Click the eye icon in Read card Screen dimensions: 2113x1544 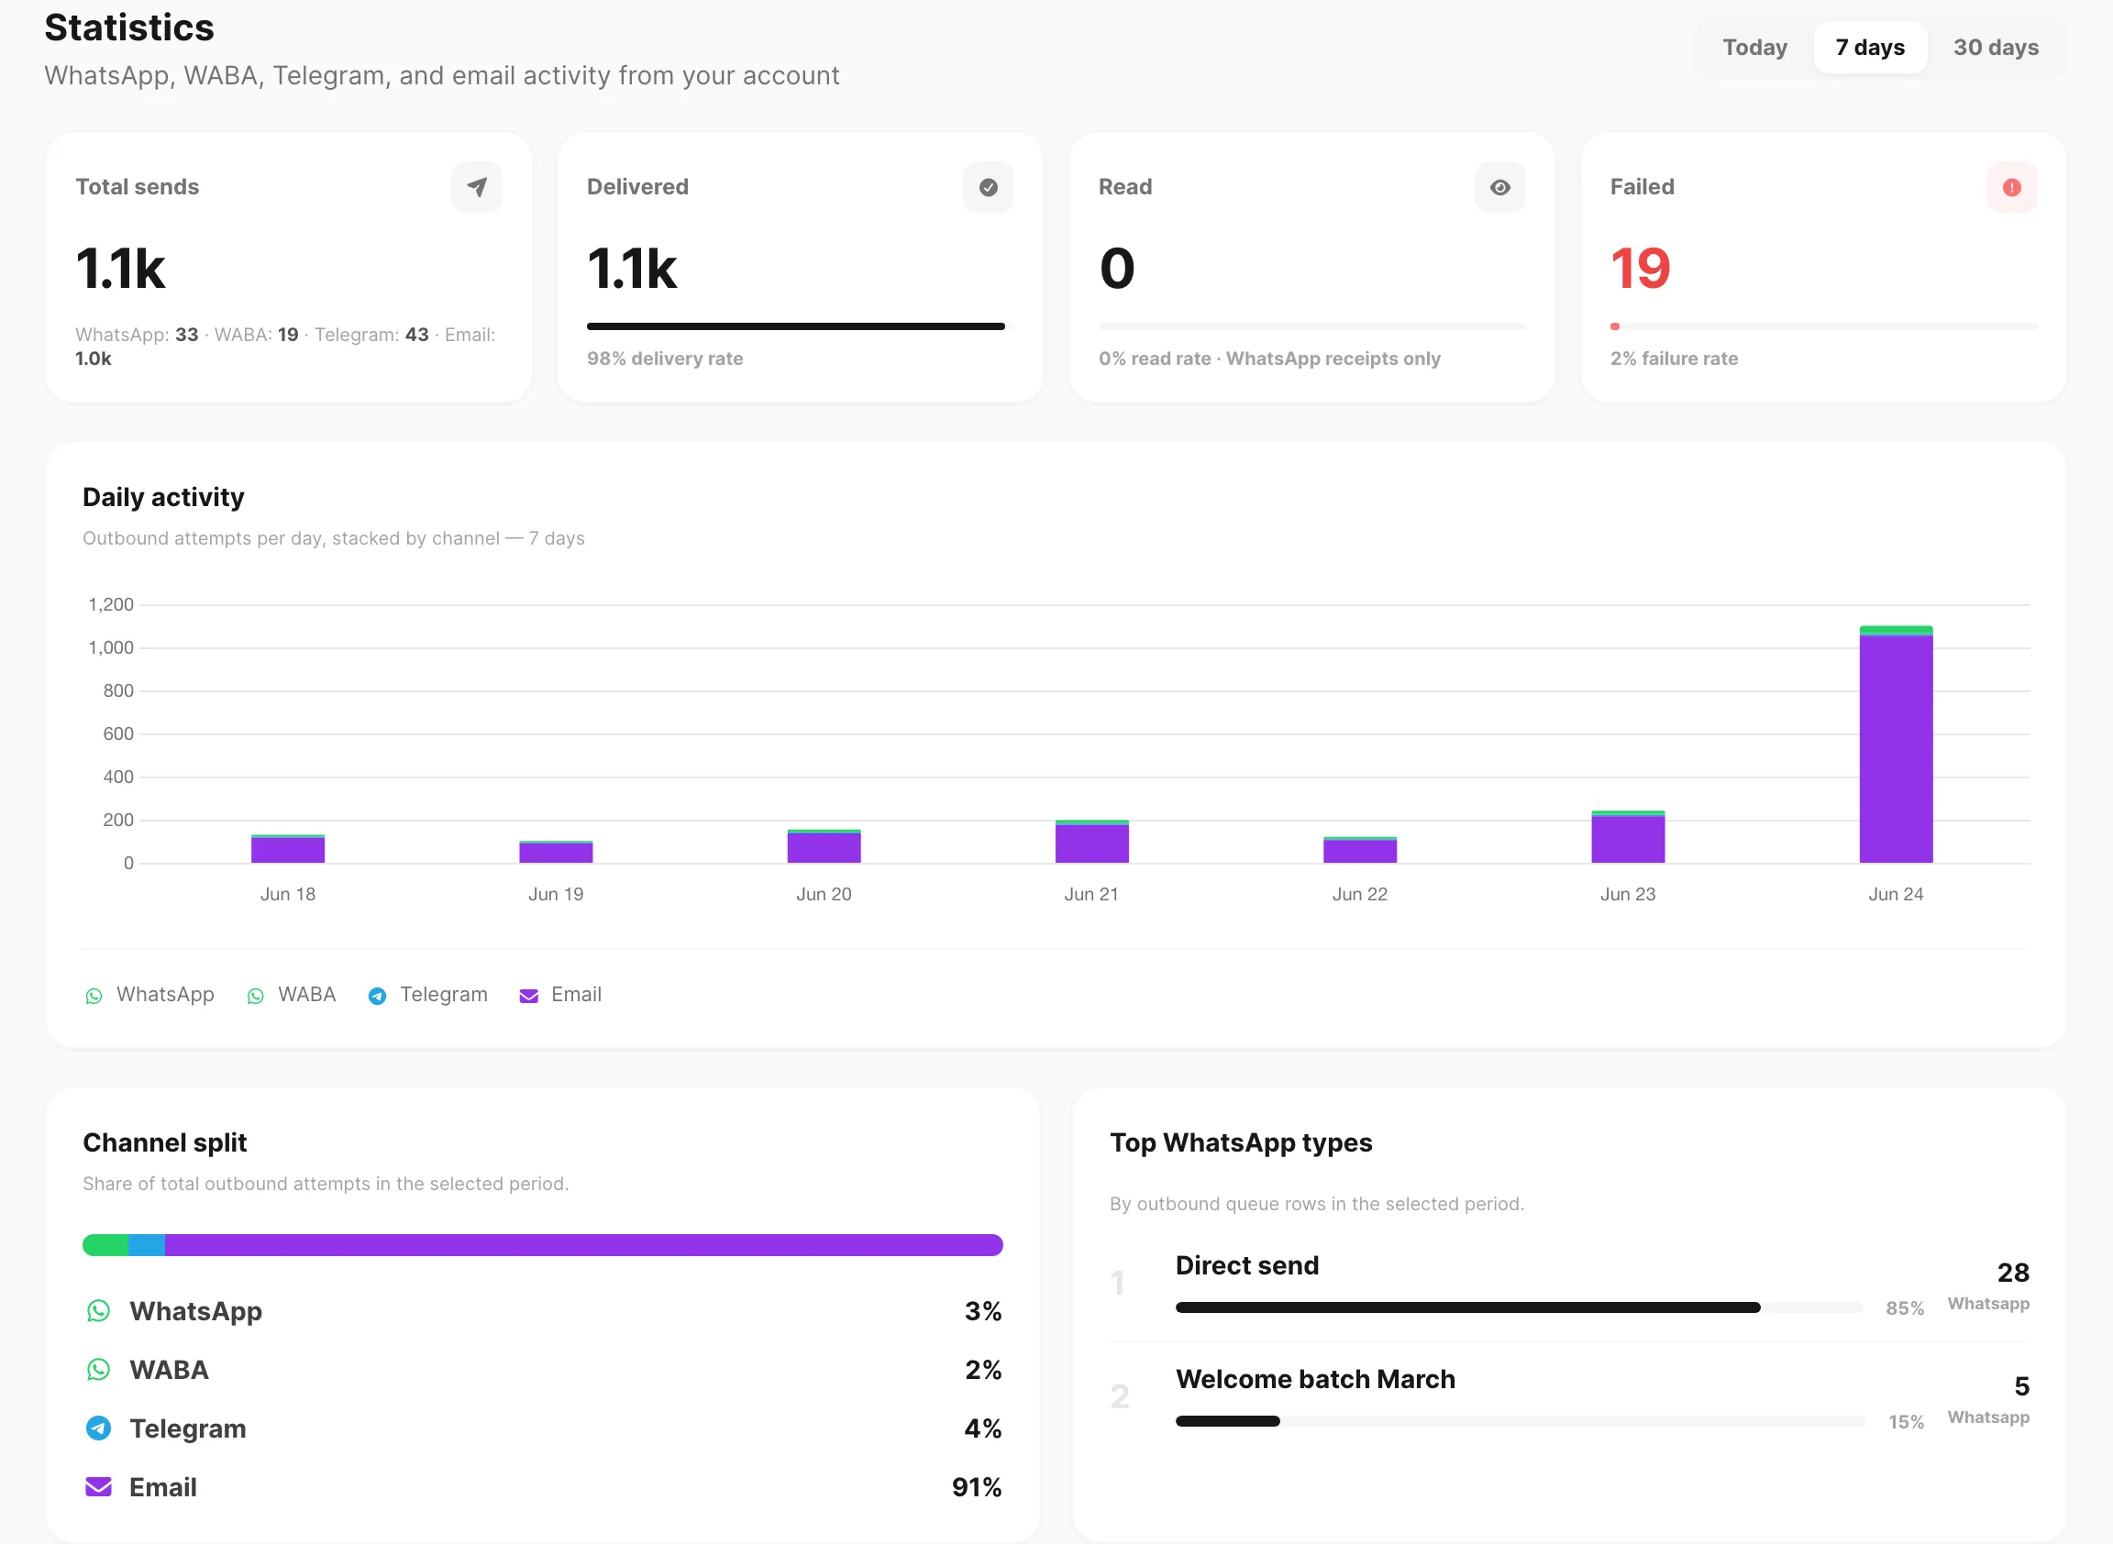pos(1499,187)
